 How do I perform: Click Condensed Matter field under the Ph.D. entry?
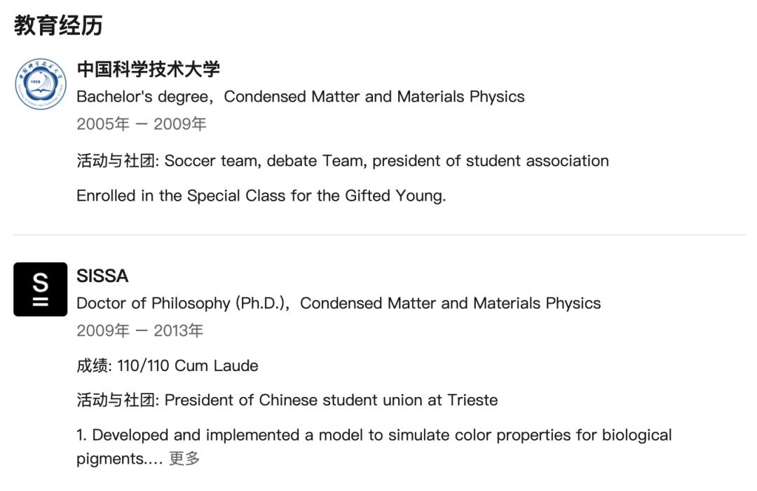point(450,303)
